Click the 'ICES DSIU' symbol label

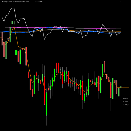click(39, 2)
